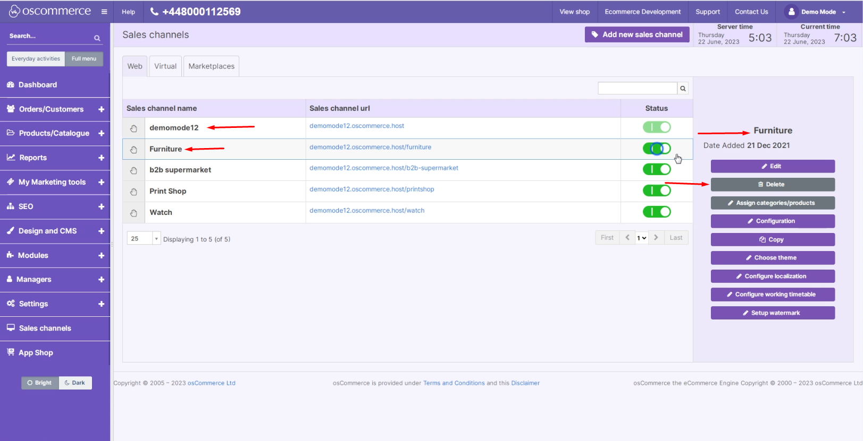The image size is (863, 441).
Task: Toggle the hamburger menu icon beside the oscommerce logo
Action: (104, 12)
